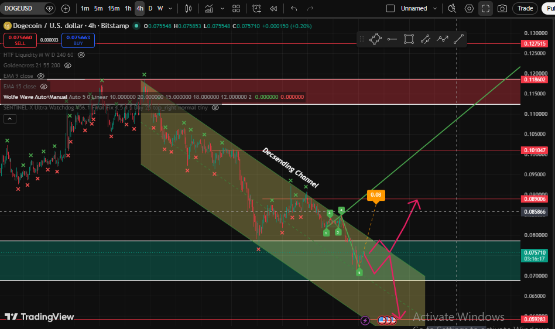555x329 pixels.
Task: Select the path arrow drawing tool
Action: [442, 39]
